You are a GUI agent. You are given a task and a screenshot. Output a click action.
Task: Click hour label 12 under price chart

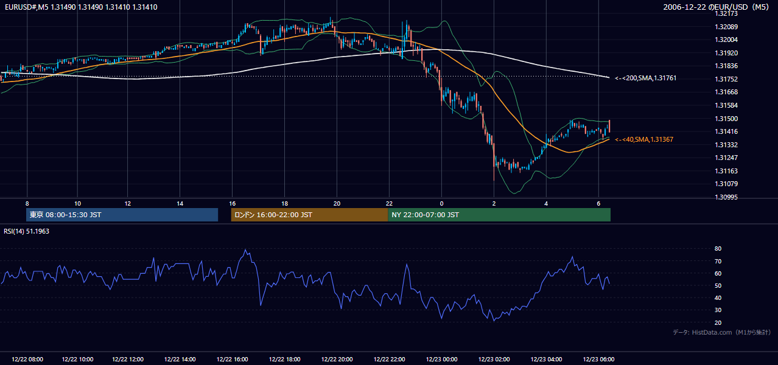(127, 203)
